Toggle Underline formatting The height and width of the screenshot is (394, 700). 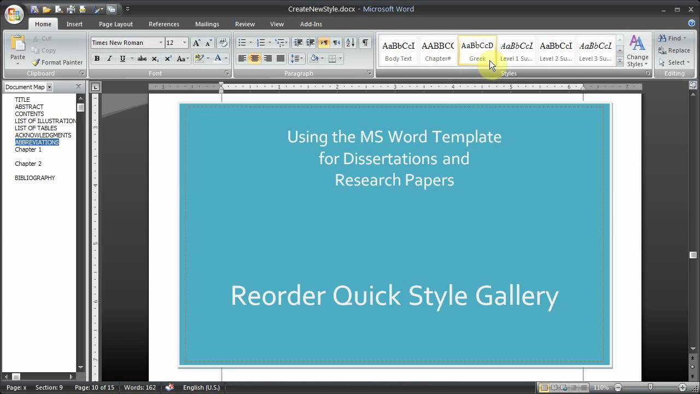click(x=122, y=59)
